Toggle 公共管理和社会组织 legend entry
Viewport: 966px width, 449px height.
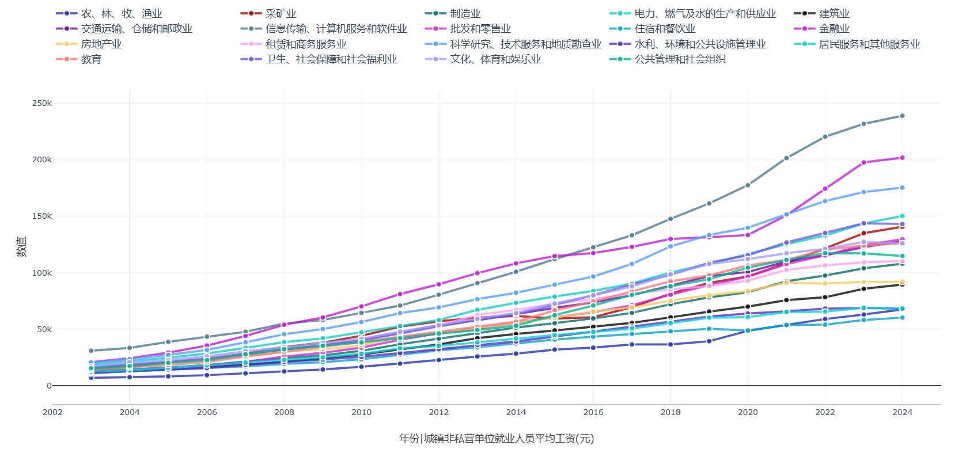[x=668, y=59]
